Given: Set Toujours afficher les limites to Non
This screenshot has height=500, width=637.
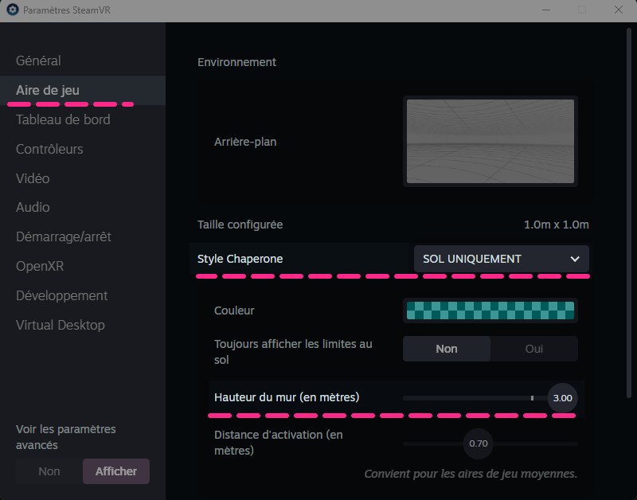Looking at the screenshot, I should click(x=447, y=349).
